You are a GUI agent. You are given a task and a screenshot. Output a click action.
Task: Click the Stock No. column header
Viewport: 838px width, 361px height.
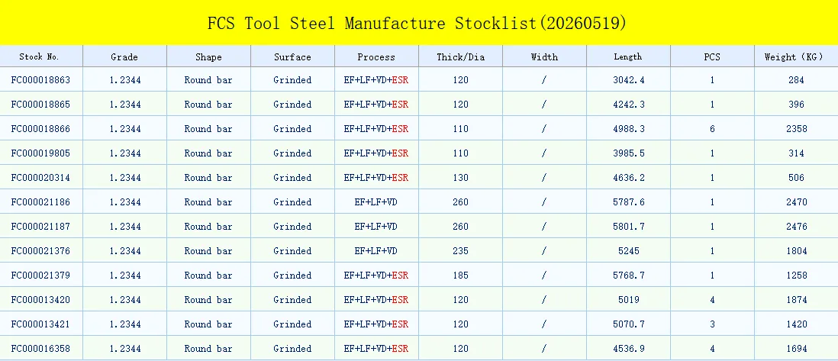tap(41, 56)
